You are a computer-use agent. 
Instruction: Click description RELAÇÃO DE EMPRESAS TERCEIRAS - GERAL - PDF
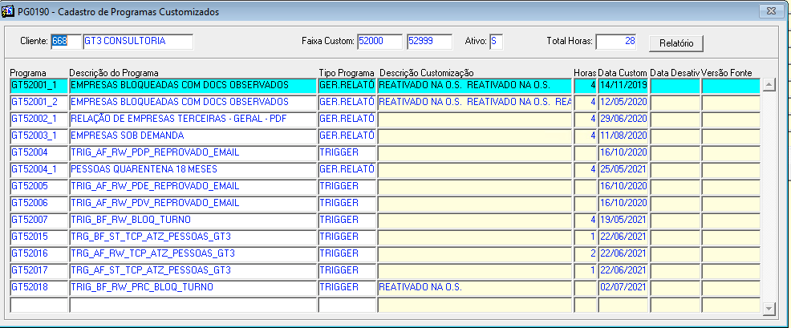pos(193,119)
